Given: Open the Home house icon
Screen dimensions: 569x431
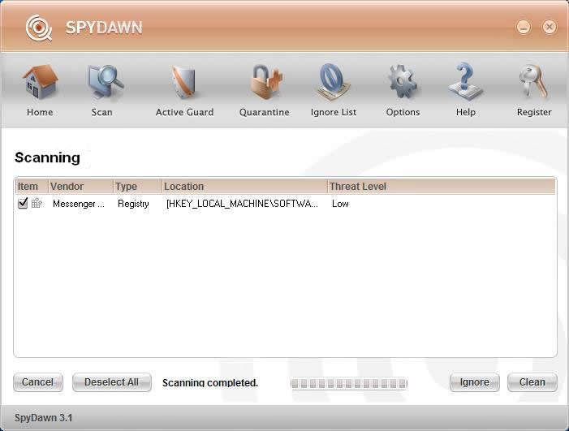Looking at the screenshot, I should 40,83.
